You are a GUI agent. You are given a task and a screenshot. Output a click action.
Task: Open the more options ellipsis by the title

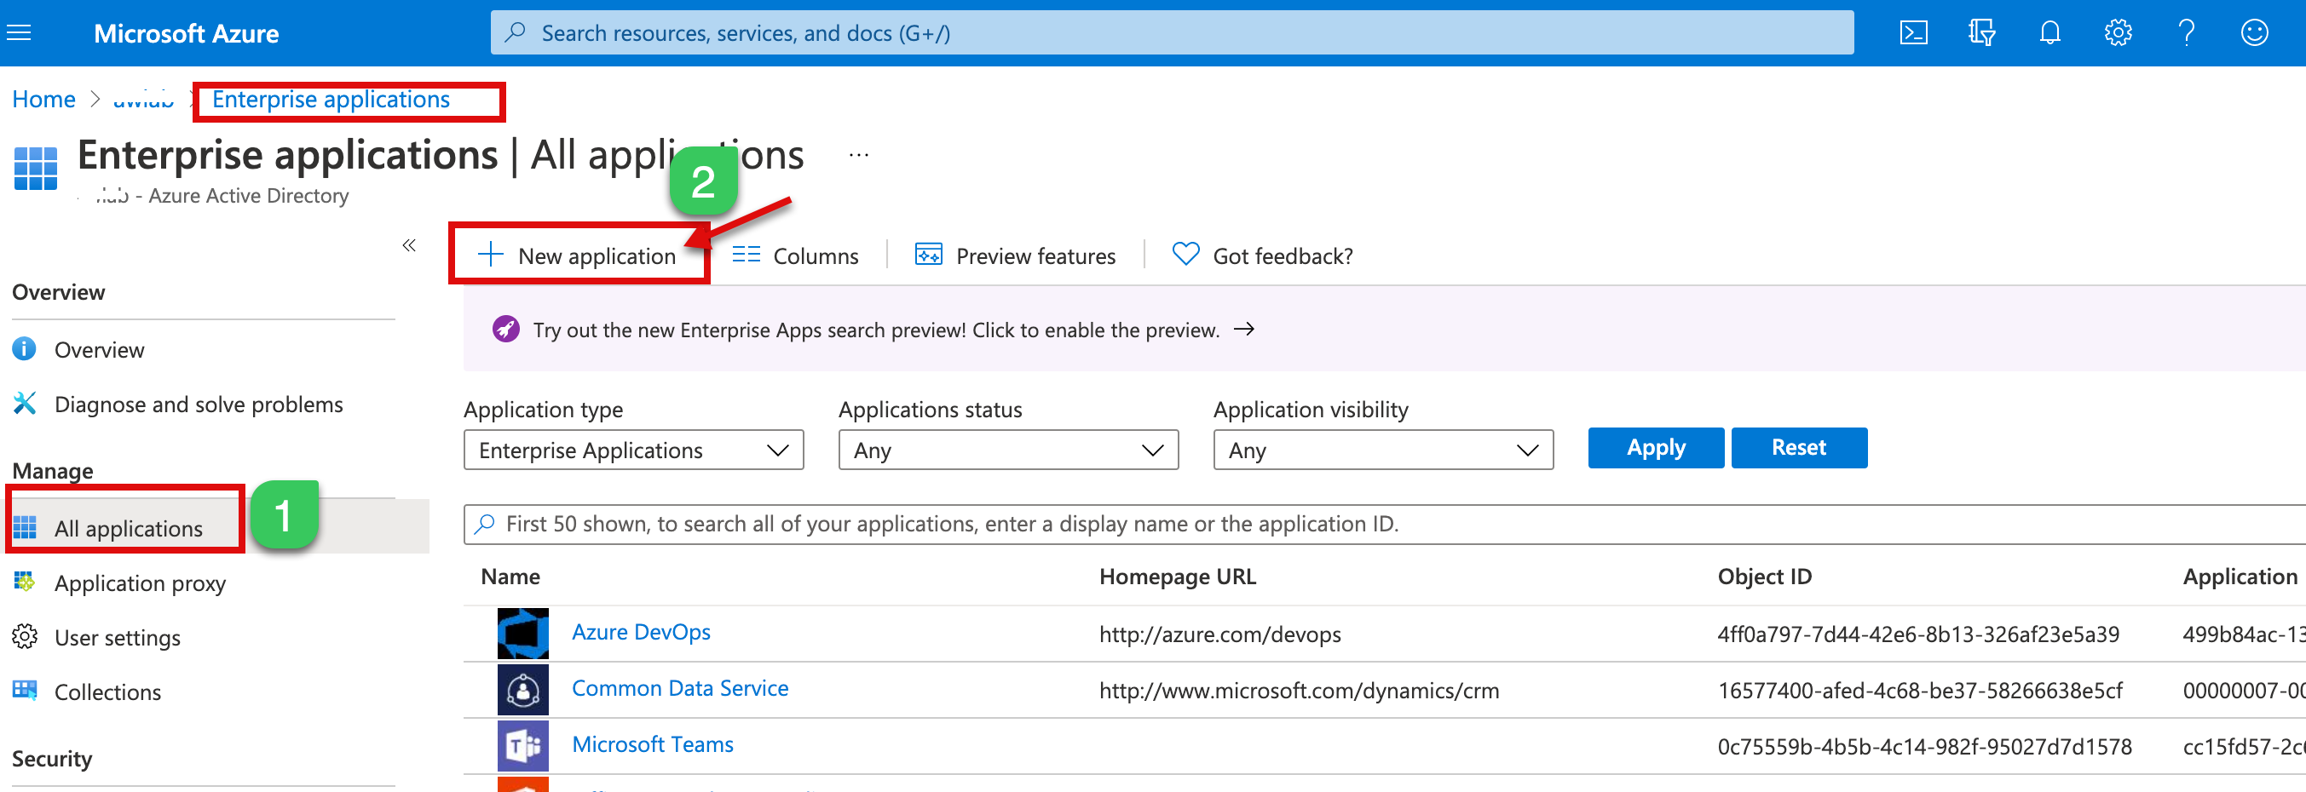coord(858,155)
